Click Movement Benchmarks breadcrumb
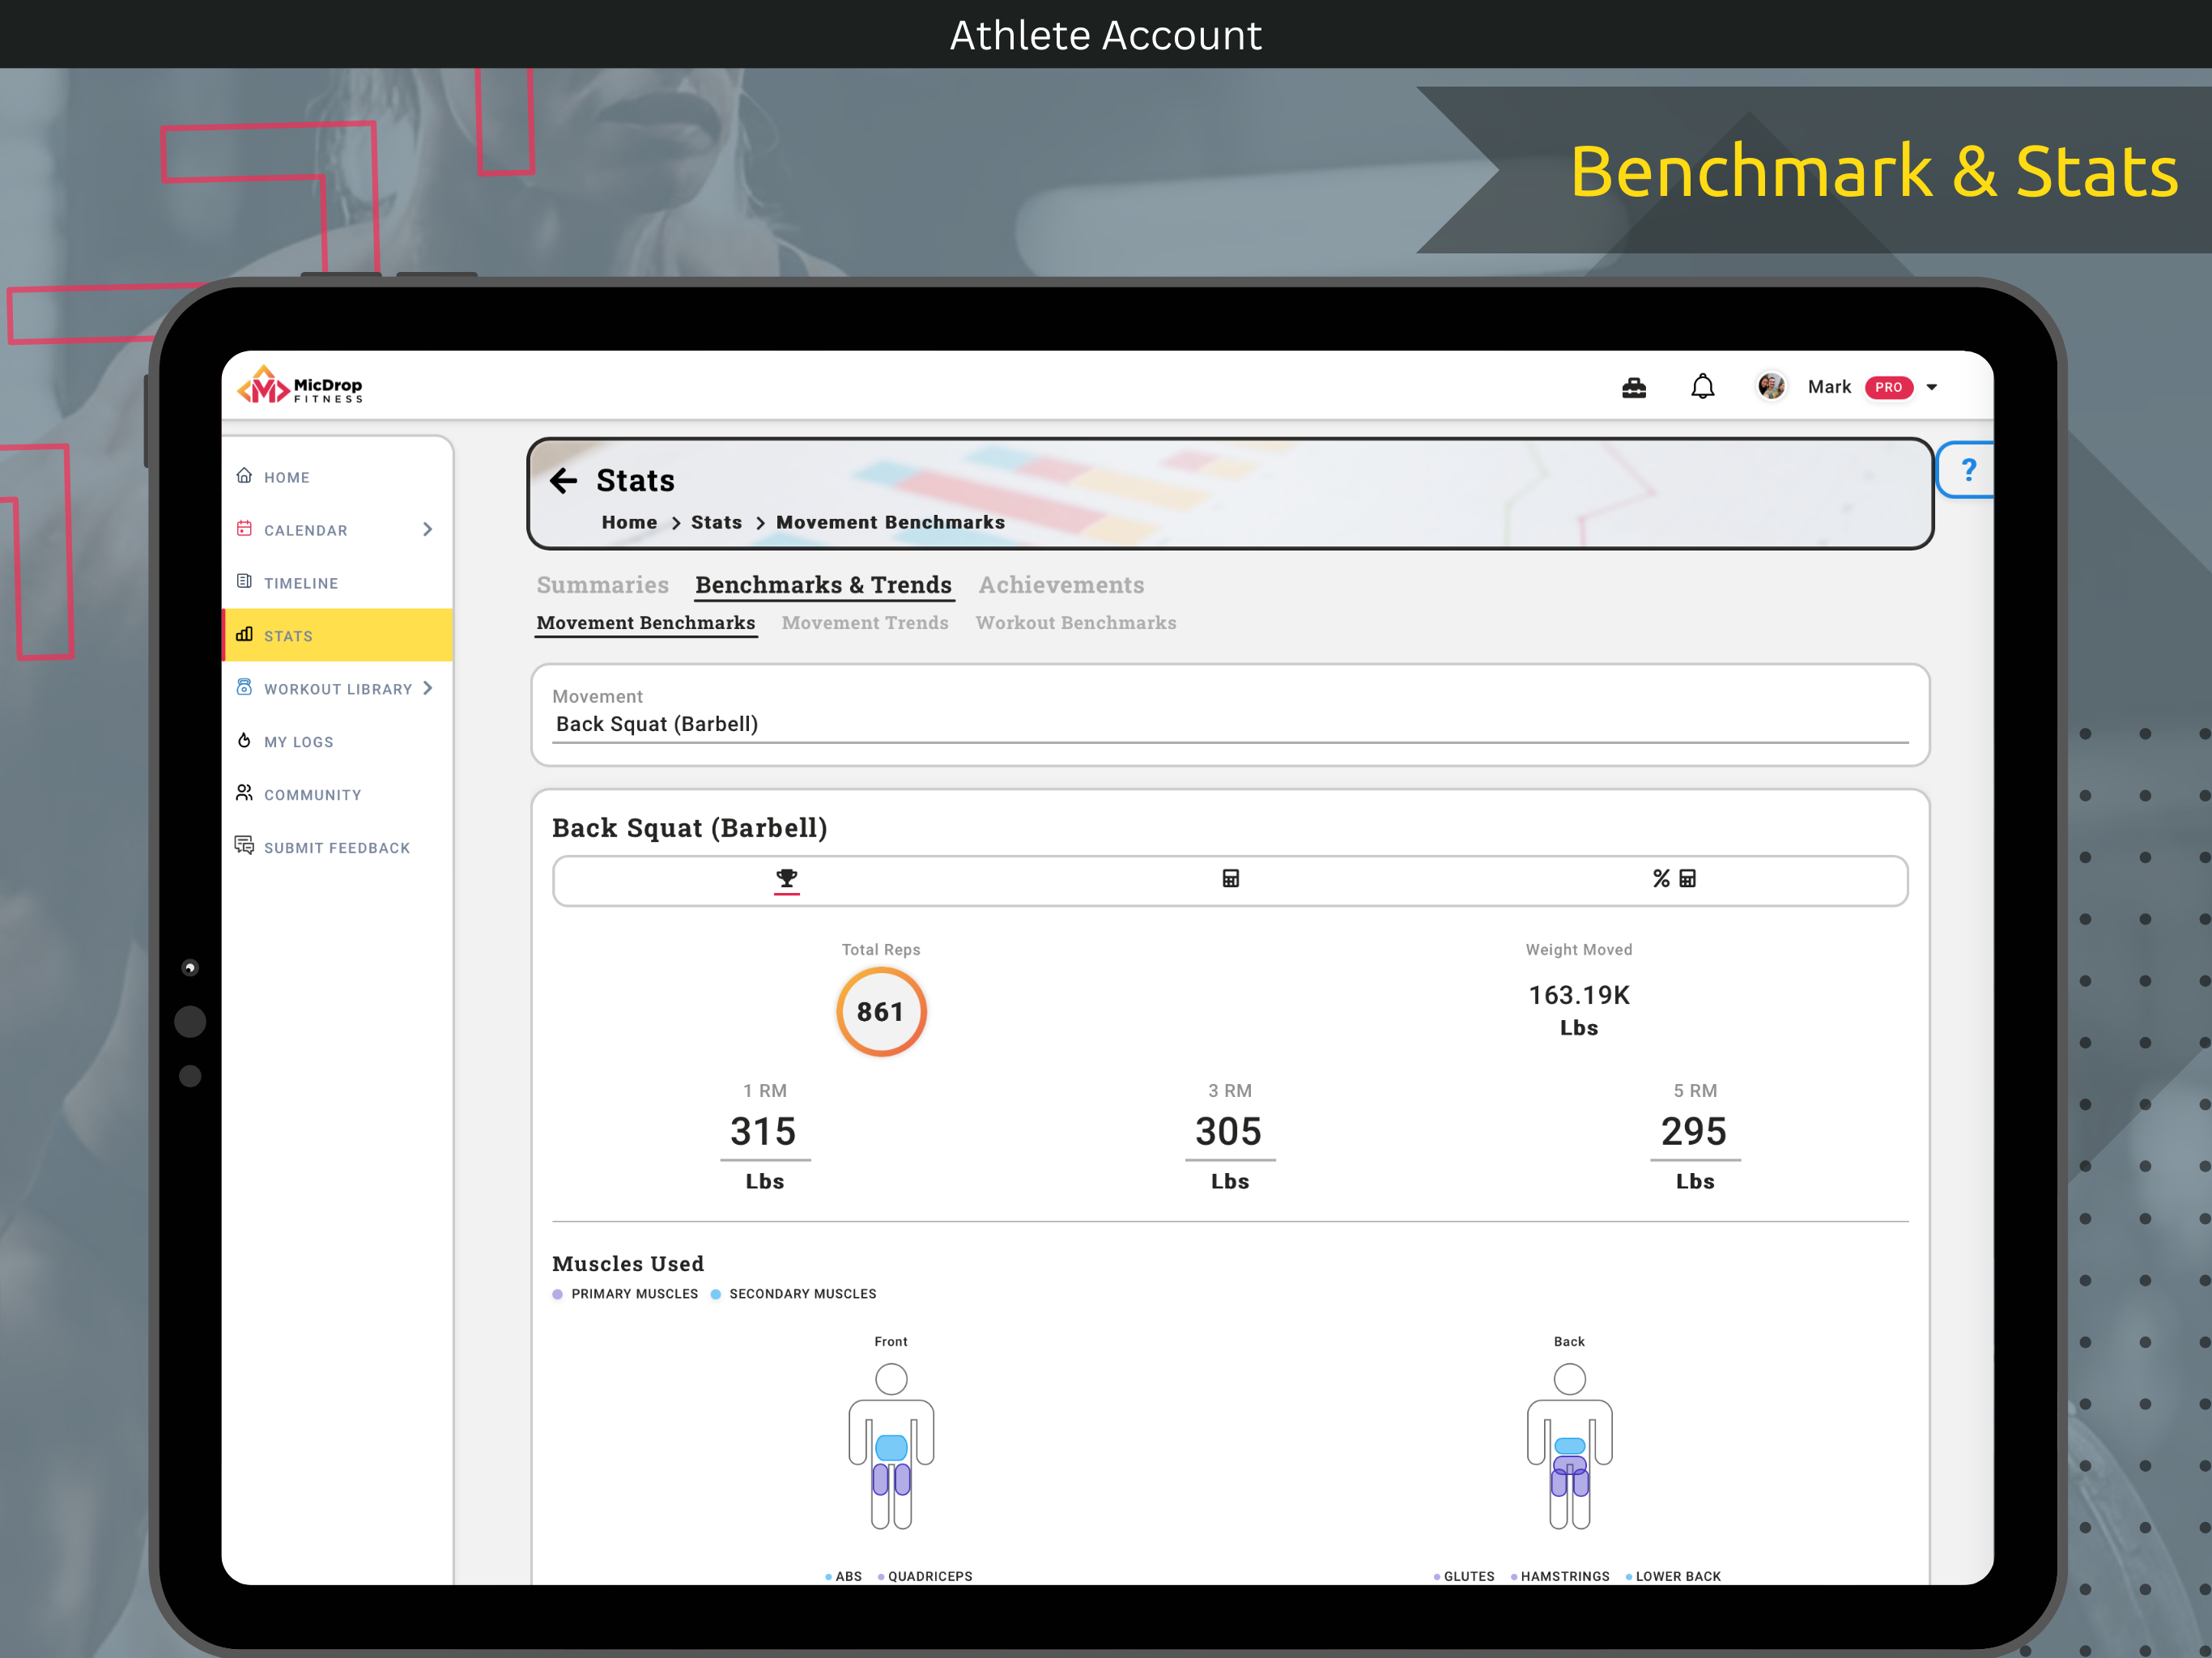The height and width of the screenshot is (1658, 2212). [890, 522]
